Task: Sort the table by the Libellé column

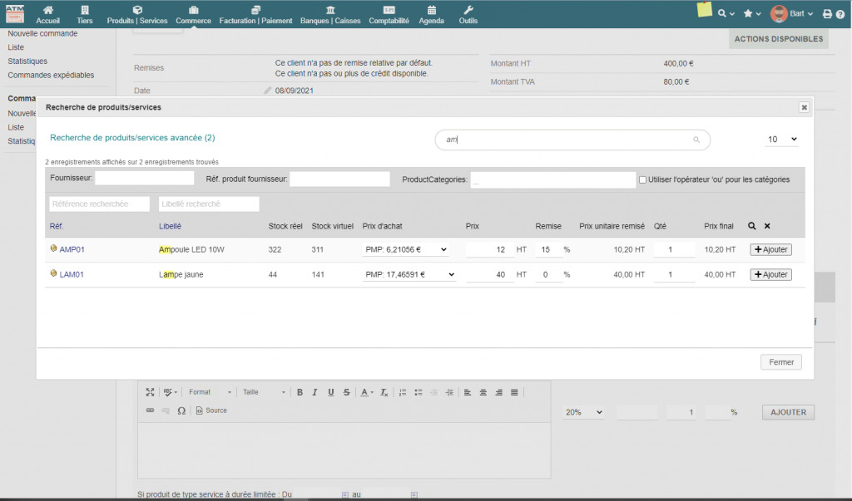Action: (170, 226)
